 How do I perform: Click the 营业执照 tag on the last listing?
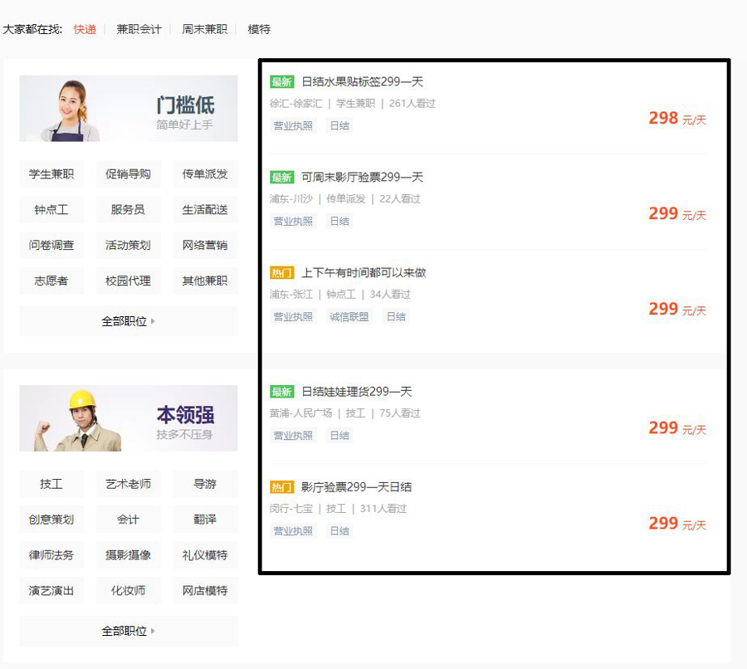(x=293, y=530)
